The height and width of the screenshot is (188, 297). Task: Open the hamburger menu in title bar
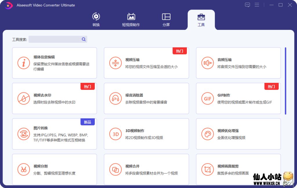coord(257,5)
